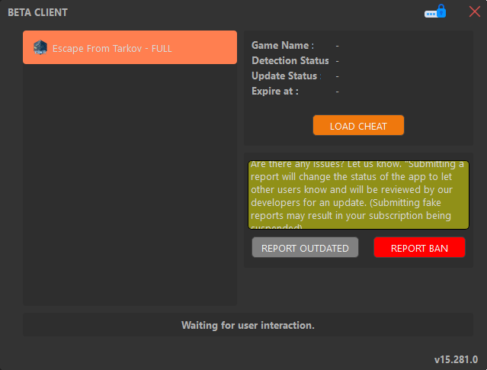Click the Escape From Tarkov game icon
The height and width of the screenshot is (370, 487).
click(x=40, y=47)
